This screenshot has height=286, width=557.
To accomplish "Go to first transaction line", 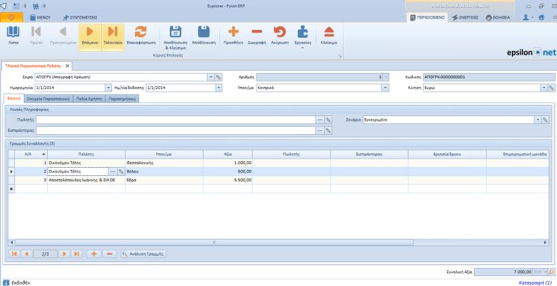I will (14, 254).
